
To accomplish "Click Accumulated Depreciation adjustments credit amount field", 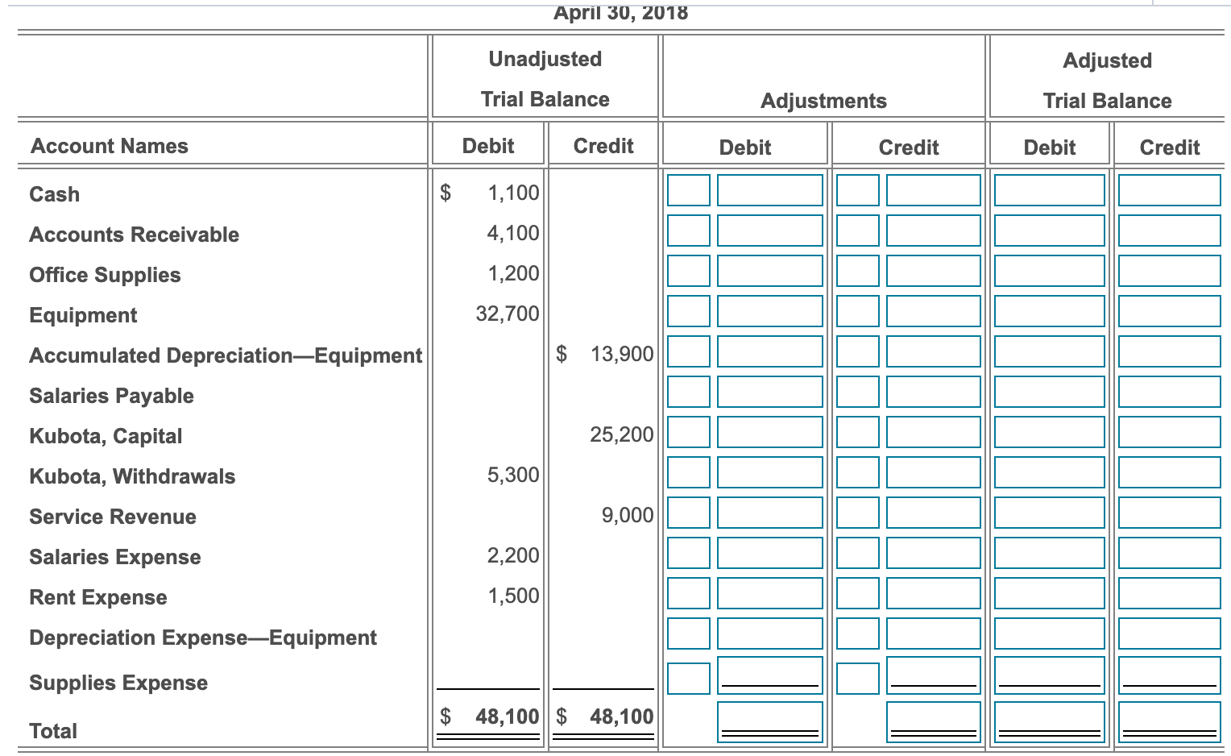I will click(x=934, y=351).
